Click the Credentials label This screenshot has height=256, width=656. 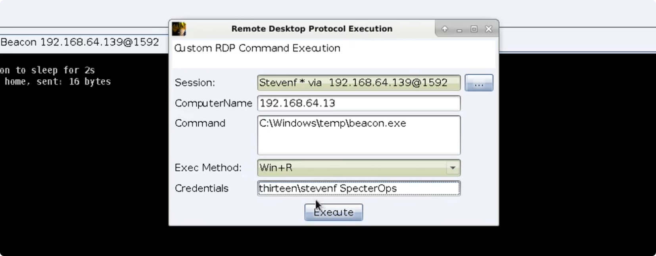coord(201,188)
